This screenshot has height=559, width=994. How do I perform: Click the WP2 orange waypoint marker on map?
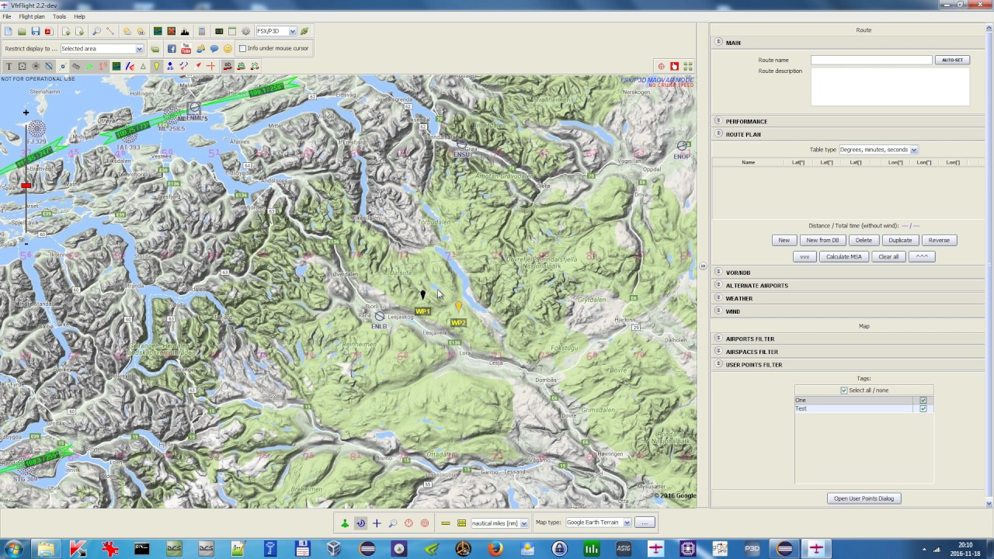(x=458, y=307)
